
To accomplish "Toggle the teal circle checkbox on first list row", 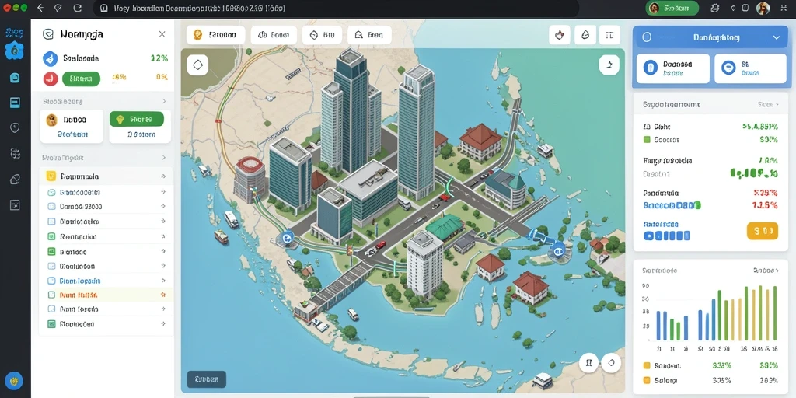I will tap(51, 193).
